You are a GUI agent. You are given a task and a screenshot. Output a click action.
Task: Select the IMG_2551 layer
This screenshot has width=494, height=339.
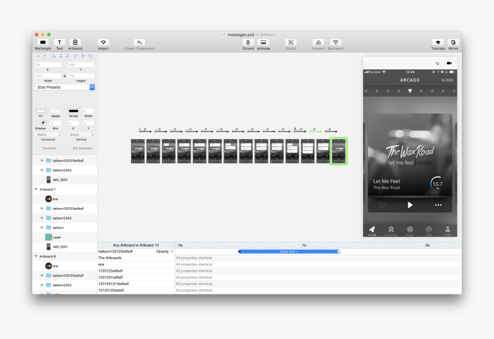[59, 179]
